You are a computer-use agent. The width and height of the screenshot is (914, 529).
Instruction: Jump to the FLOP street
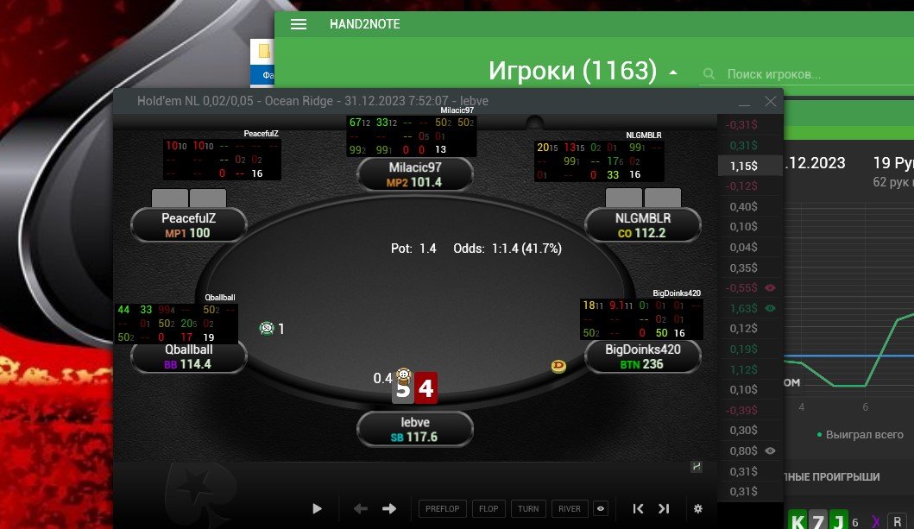pos(489,508)
